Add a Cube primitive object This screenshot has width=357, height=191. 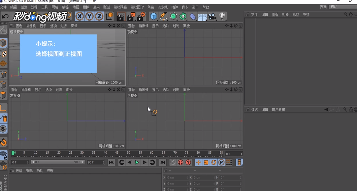click(x=153, y=16)
